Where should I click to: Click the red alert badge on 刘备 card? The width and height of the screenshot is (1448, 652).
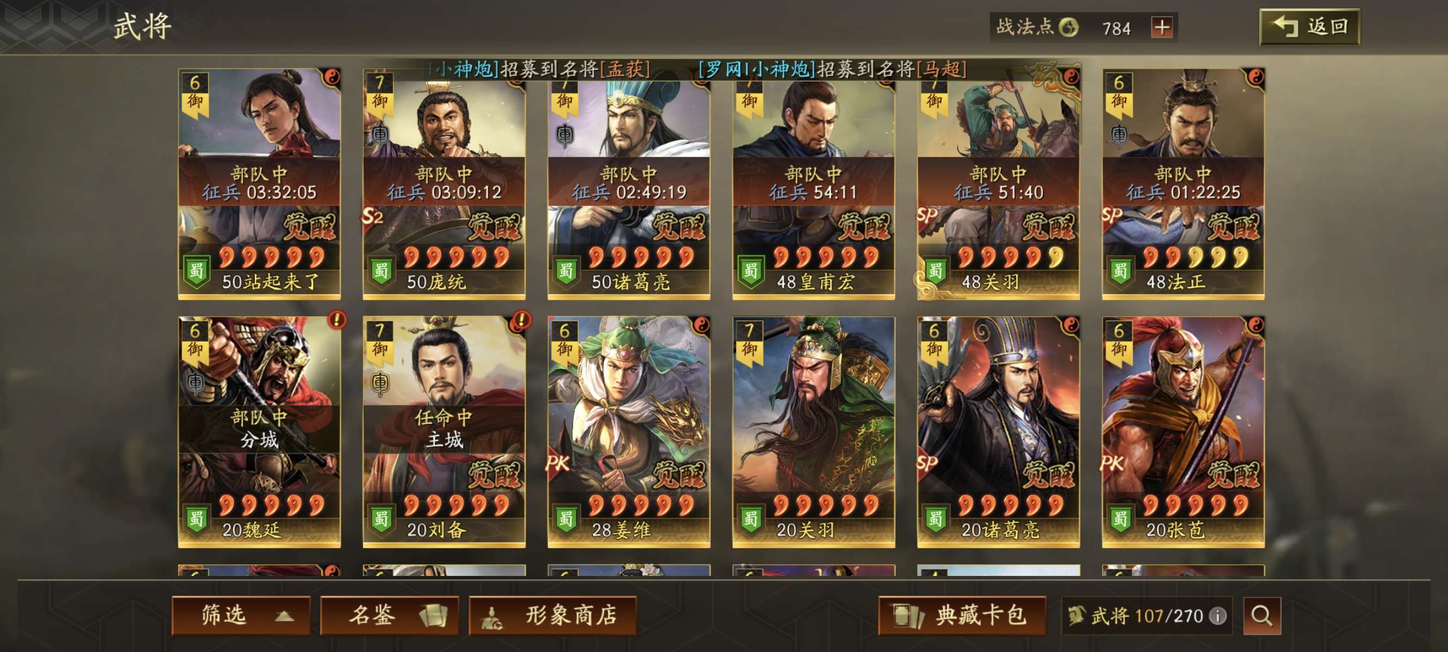(x=522, y=319)
